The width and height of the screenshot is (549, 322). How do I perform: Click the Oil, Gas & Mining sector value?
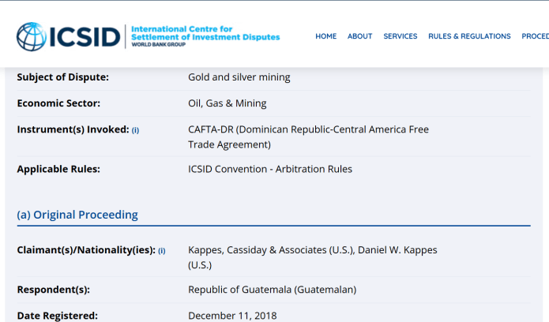point(227,103)
